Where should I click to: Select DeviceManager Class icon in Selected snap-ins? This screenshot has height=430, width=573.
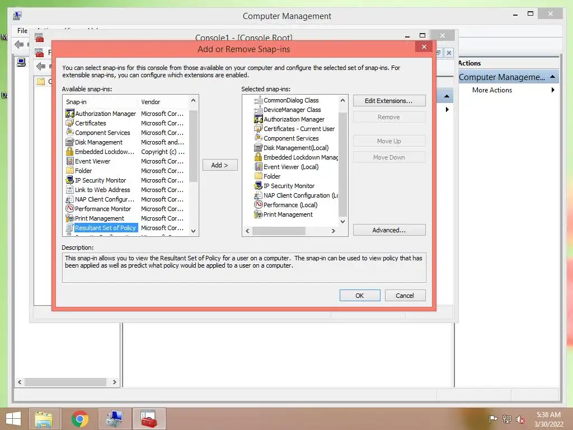click(259, 110)
